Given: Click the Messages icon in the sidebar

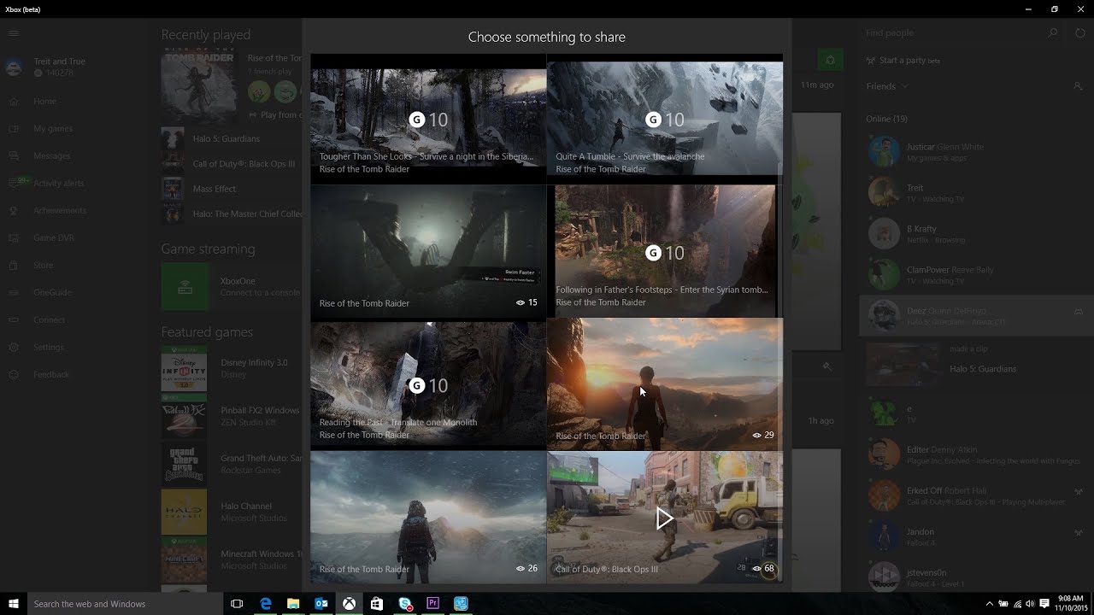Looking at the screenshot, I should (14, 156).
